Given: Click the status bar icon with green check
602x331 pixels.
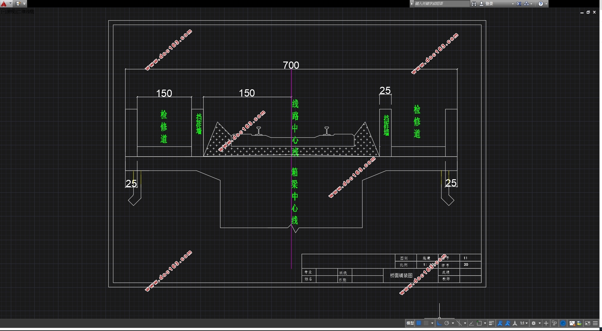Looking at the screenshot, I should click(x=580, y=323).
